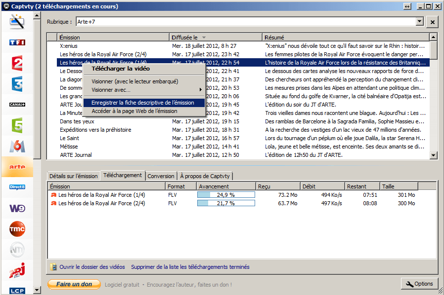Click the Résumé column header
Image resolution: width=444 pixels, height=295 pixels.
click(346, 37)
